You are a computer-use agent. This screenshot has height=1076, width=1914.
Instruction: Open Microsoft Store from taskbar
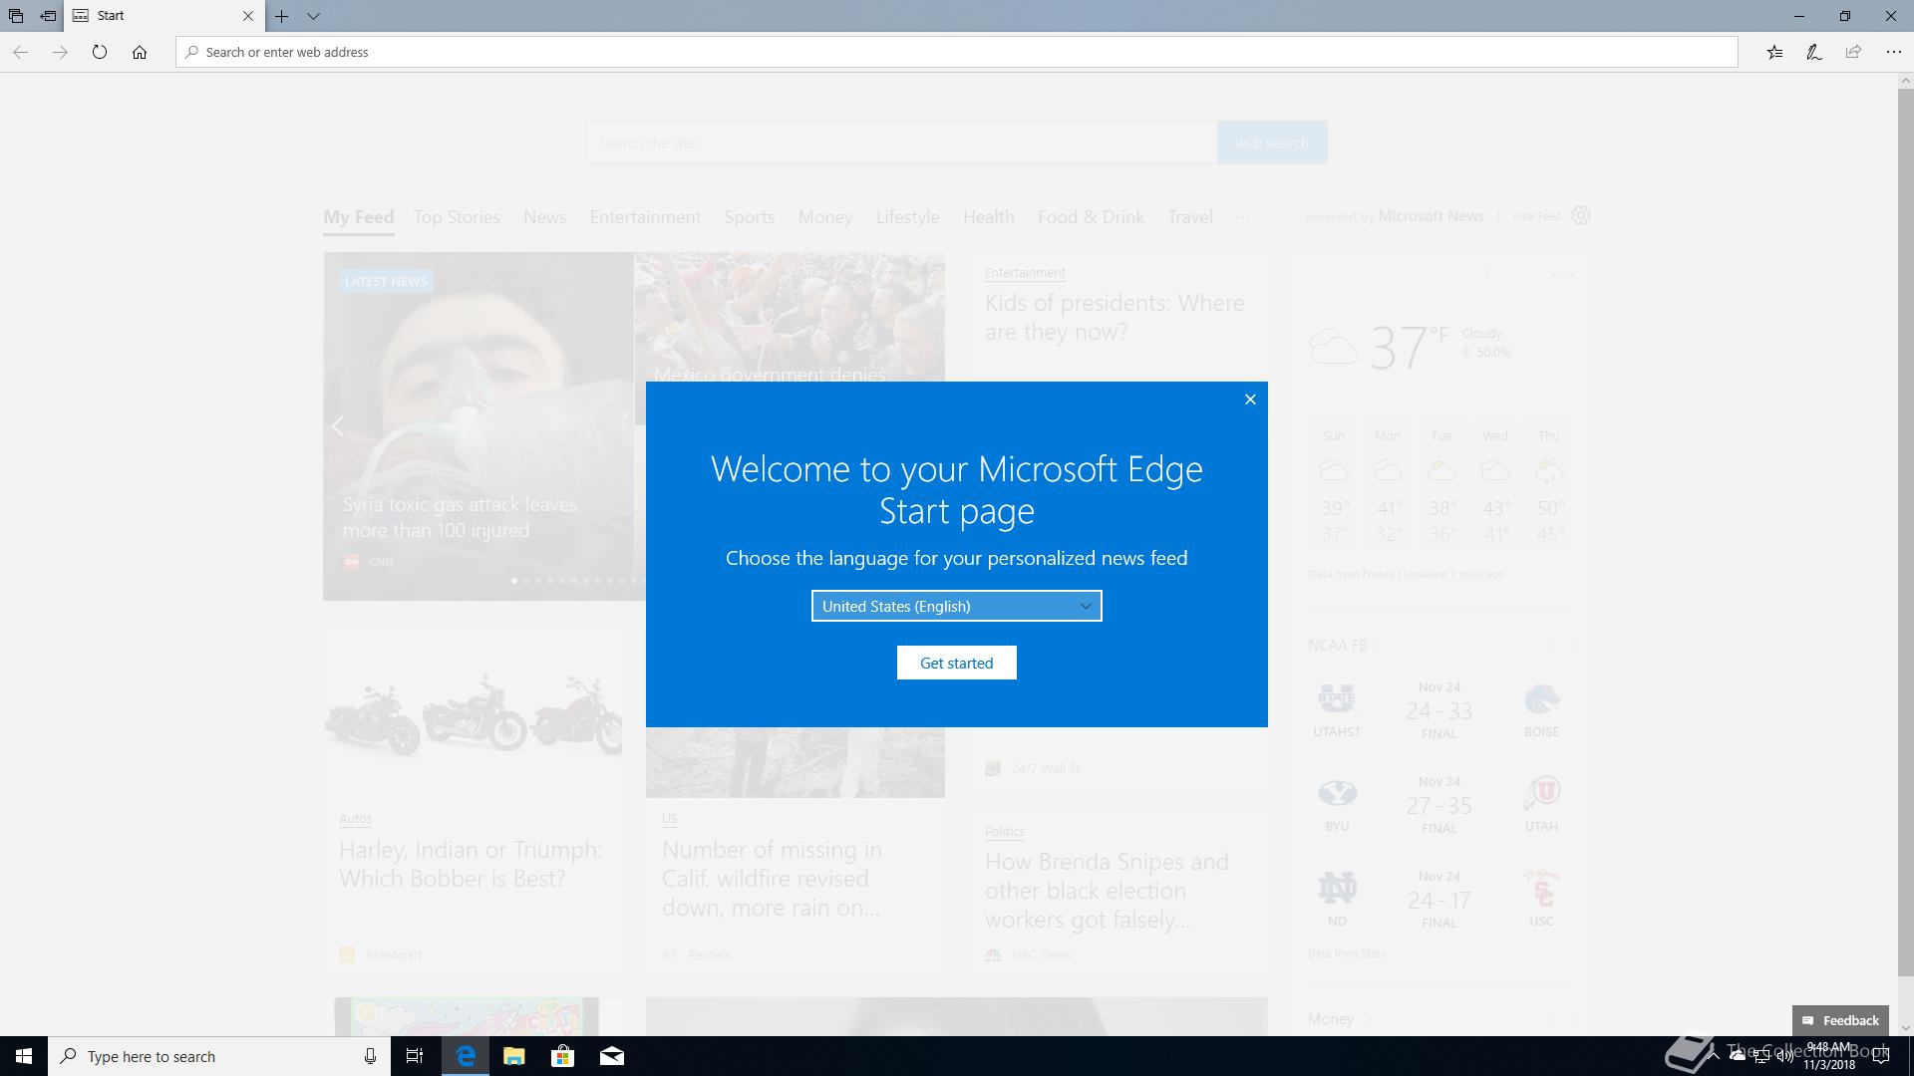pyautogui.click(x=563, y=1056)
